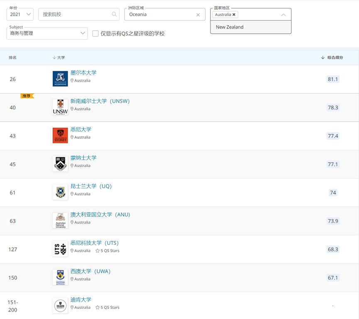Click the ranking column header

(x=12, y=58)
